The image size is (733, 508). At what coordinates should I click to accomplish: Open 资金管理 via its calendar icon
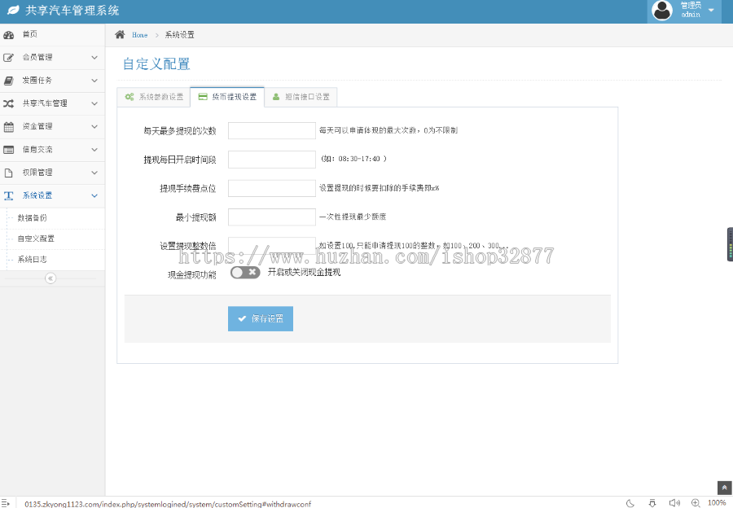pos(10,127)
